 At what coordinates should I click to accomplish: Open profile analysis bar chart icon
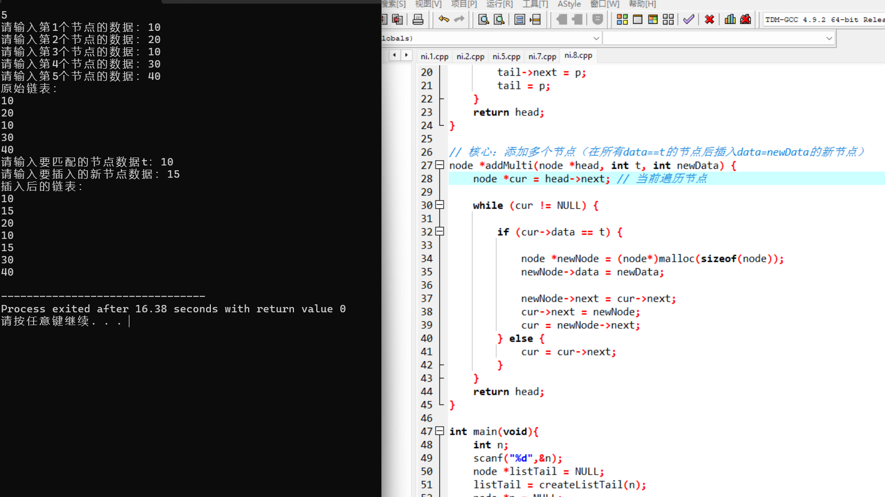click(x=730, y=20)
